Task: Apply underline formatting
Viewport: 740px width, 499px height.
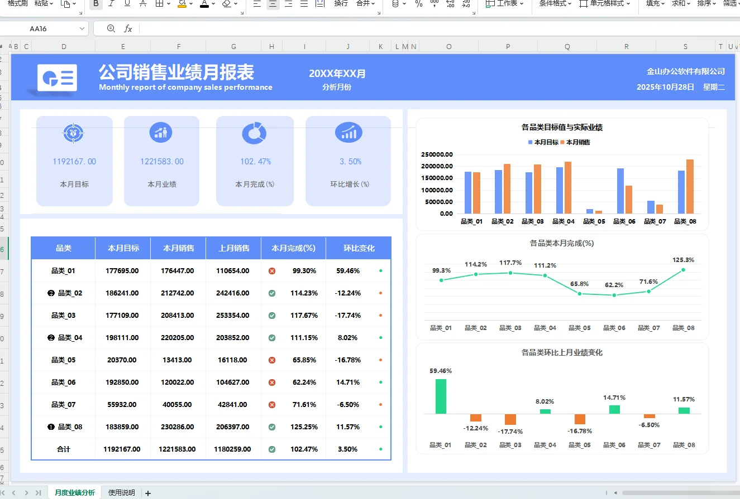Action: (x=126, y=4)
